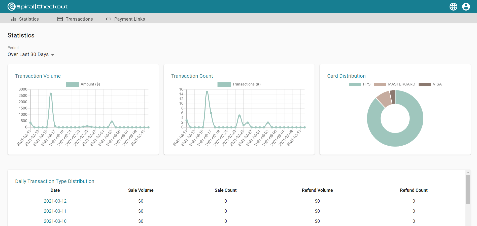Toggle the VISA legend item
The width and height of the screenshot is (477, 226).
[430, 84]
